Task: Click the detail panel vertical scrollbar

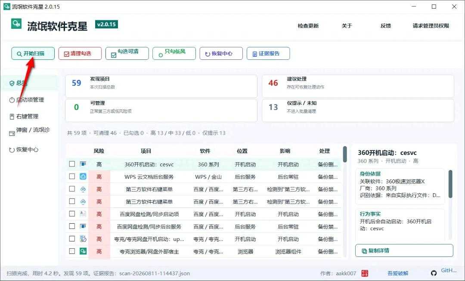Action: 450,184
